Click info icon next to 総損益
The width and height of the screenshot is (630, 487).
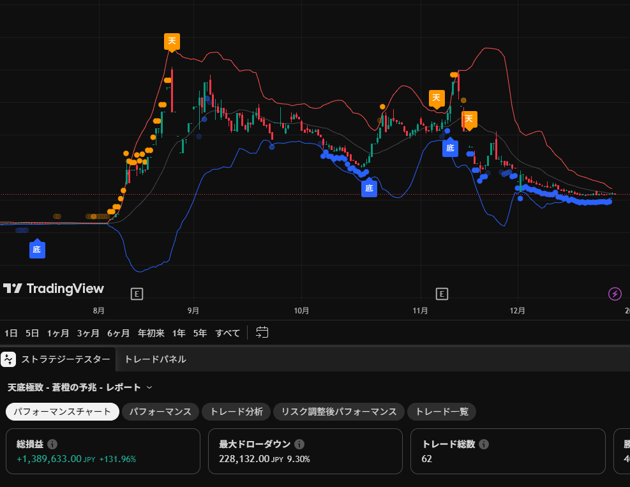point(52,444)
